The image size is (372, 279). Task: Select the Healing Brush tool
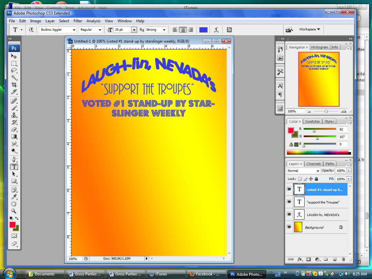click(x=14, y=101)
